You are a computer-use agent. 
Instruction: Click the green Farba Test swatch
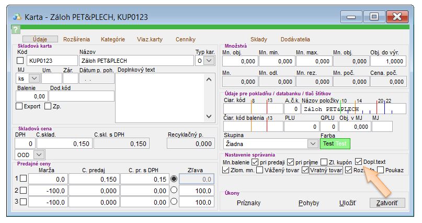tap(334, 143)
